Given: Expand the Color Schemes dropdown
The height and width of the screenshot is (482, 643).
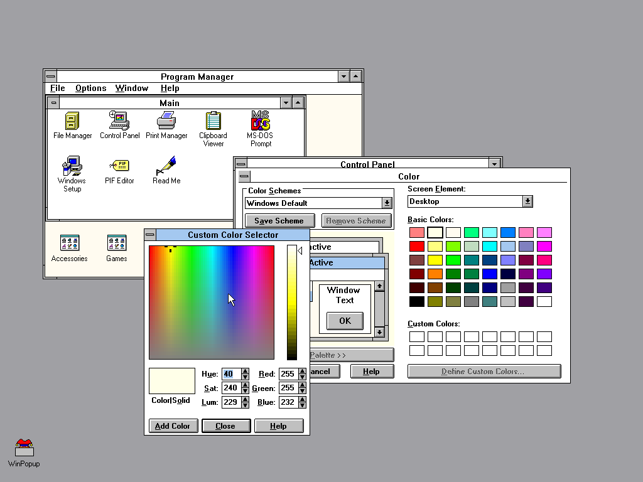Looking at the screenshot, I should click(x=387, y=203).
